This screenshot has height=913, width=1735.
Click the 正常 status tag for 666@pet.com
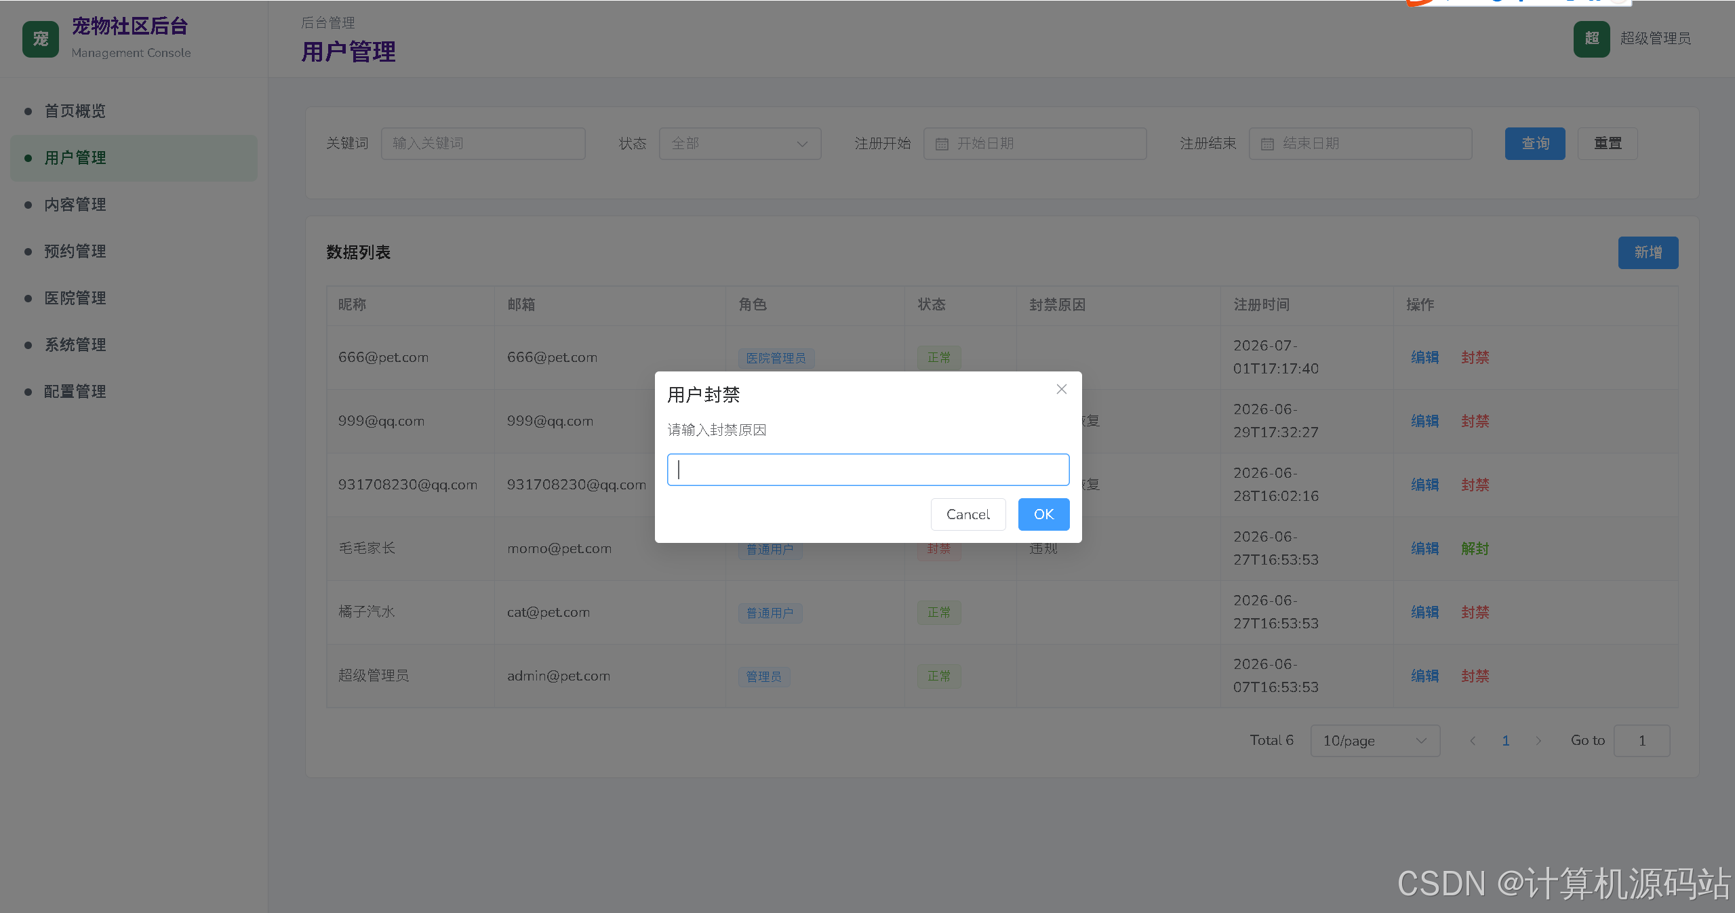(x=939, y=357)
